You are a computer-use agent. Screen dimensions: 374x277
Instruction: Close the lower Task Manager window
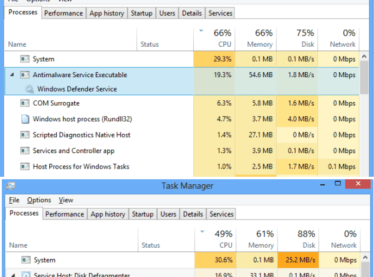tap(358, 184)
